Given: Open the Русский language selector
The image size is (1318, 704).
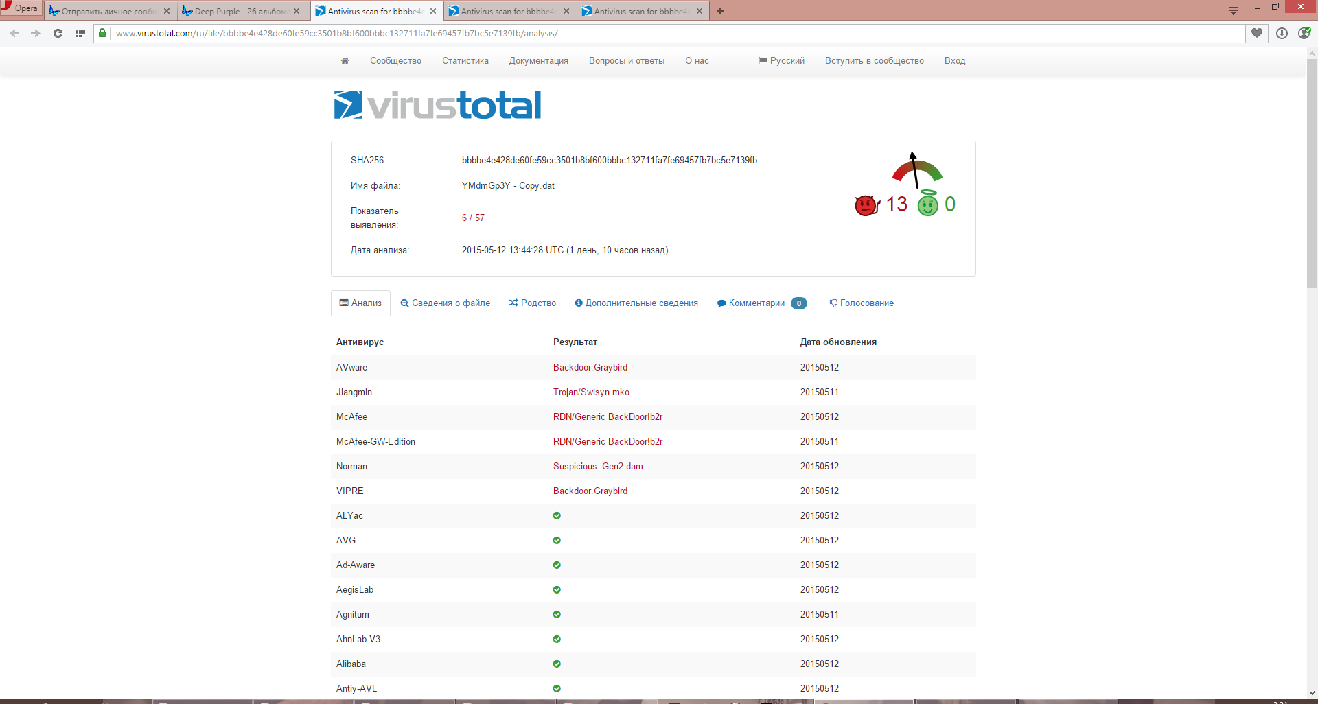Looking at the screenshot, I should click(x=781, y=61).
